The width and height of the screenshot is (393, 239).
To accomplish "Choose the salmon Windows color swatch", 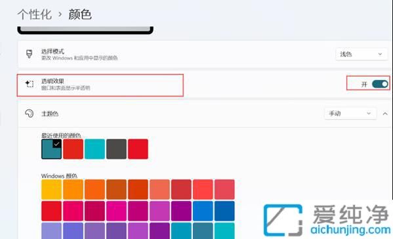I will [159, 189].
